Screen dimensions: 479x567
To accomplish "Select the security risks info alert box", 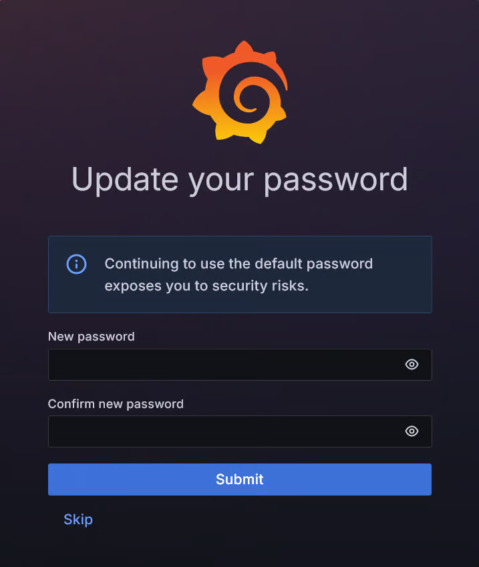I will click(240, 274).
